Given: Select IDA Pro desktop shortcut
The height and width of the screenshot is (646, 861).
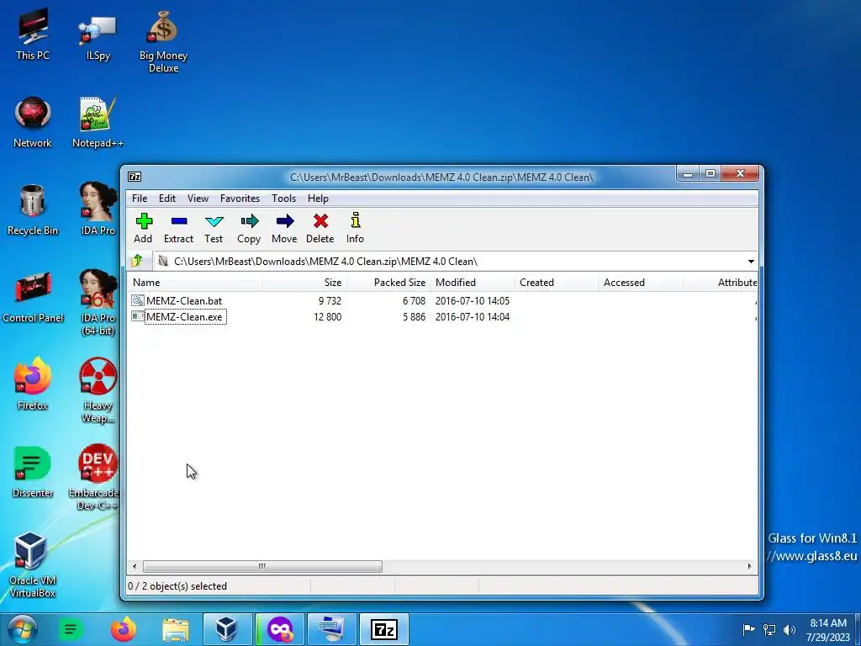Looking at the screenshot, I should 98,209.
